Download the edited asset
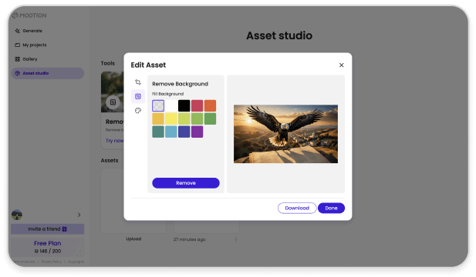This screenshot has height=277, width=476. coord(297,208)
